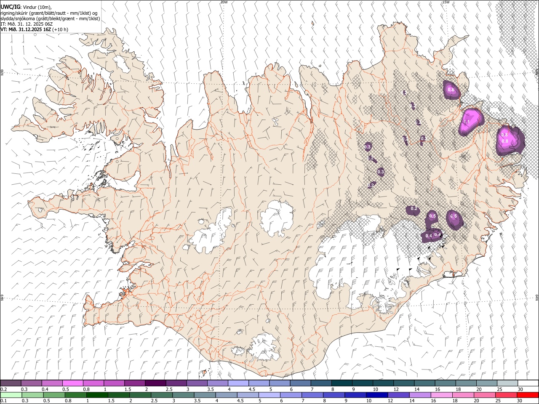Viewport: 539px width, 404px height.
Task: Pick the 0.5 swatch in the green rain legend
Action: click(x=54, y=395)
